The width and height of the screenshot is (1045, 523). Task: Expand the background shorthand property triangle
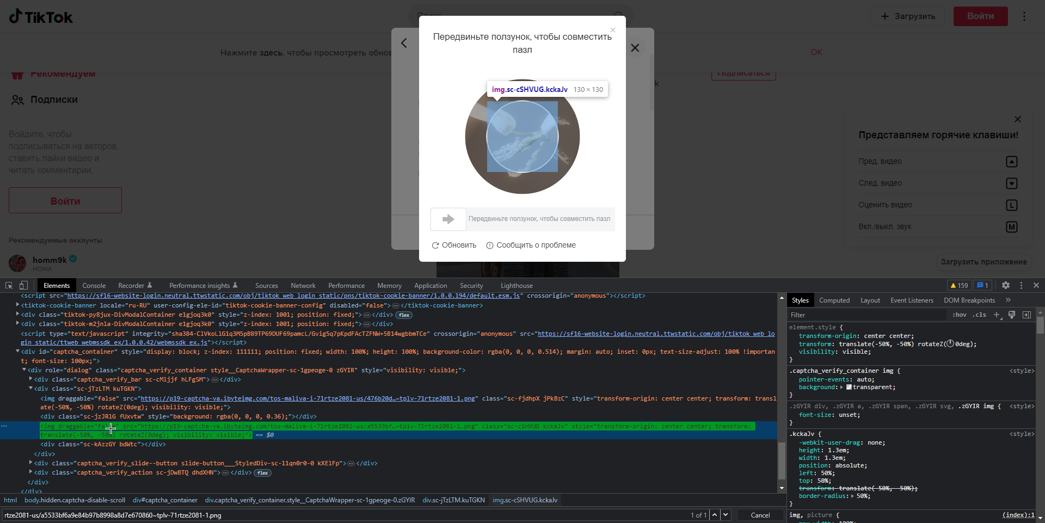(x=841, y=387)
